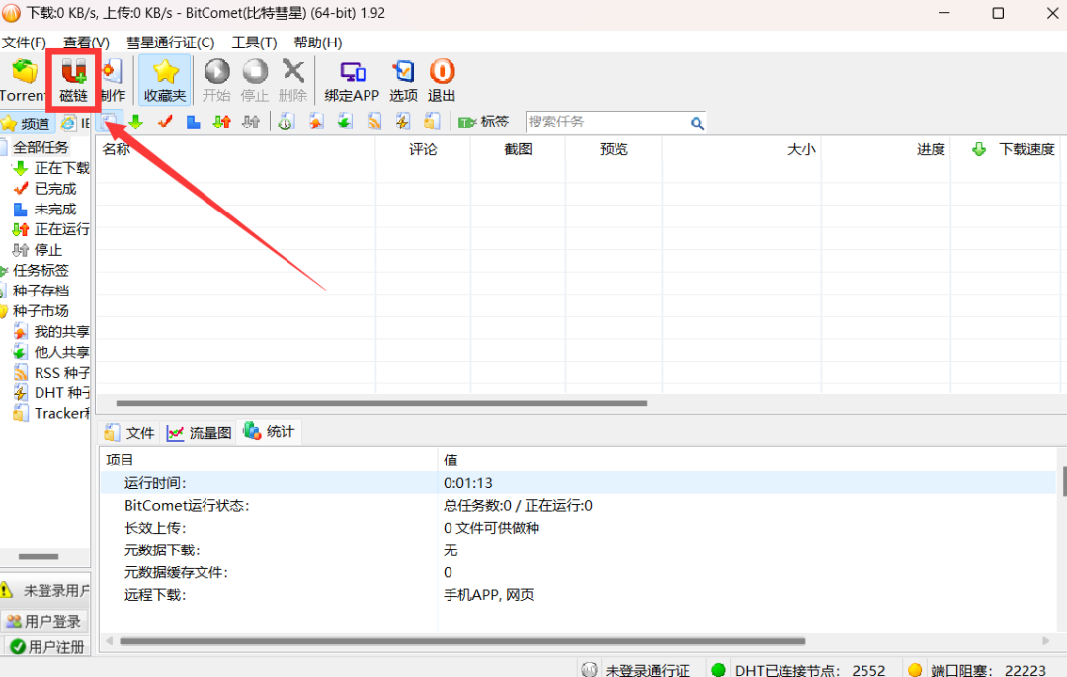The height and width of the screenshot is (677, 1067).
Task: Click the yellow 端口阻塞 status indicator
Action: click(915, 670)
